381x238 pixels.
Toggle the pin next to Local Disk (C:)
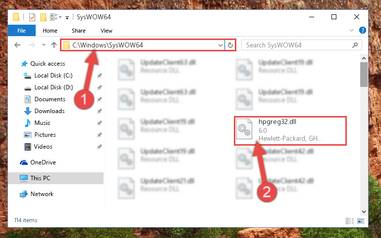coord(100,76)
